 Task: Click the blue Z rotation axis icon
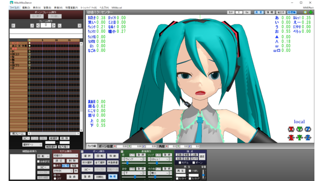click(x=308, y=129)
